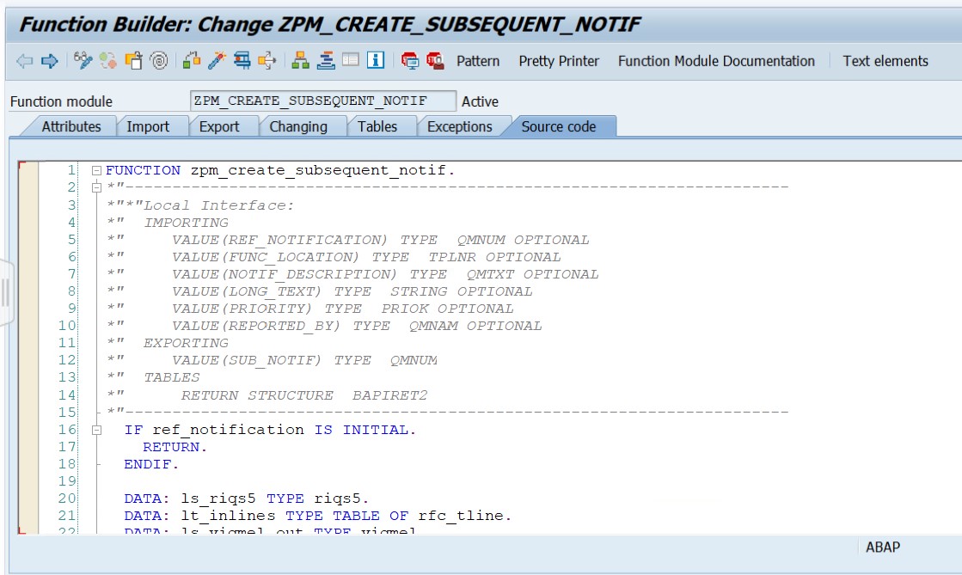The image size is (962, 575).
Task: Test the function module with the execute icon
Action: [242, 60]
